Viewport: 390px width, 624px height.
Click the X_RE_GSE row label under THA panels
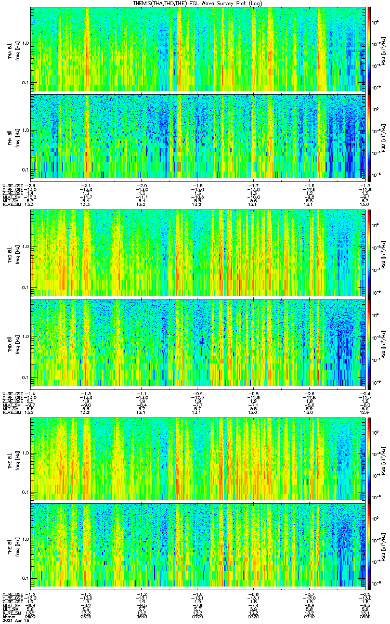(11, 186)
